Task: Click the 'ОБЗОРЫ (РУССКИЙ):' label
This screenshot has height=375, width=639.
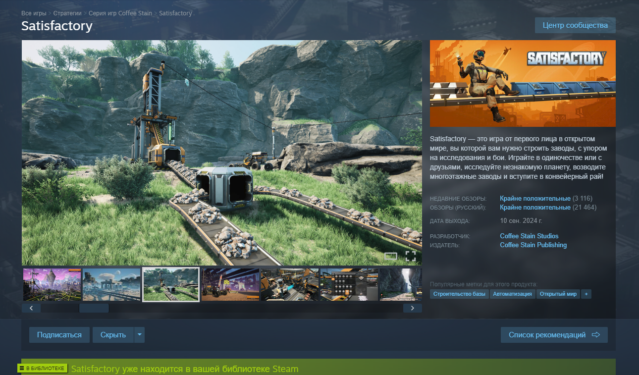Action: click(458, 208)
